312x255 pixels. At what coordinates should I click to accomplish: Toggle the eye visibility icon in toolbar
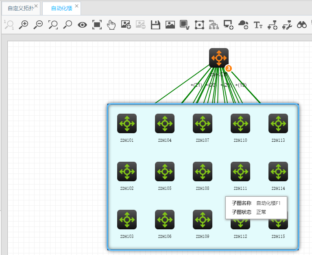[82, 25]
